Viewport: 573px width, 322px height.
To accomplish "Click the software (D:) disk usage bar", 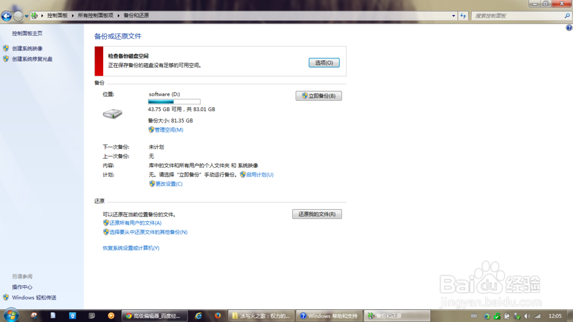I will pyautogui.click(x=174, y=101).
